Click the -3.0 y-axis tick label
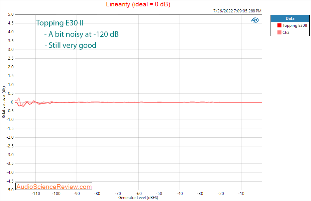The image size is (311, 201). click(10, 155)
